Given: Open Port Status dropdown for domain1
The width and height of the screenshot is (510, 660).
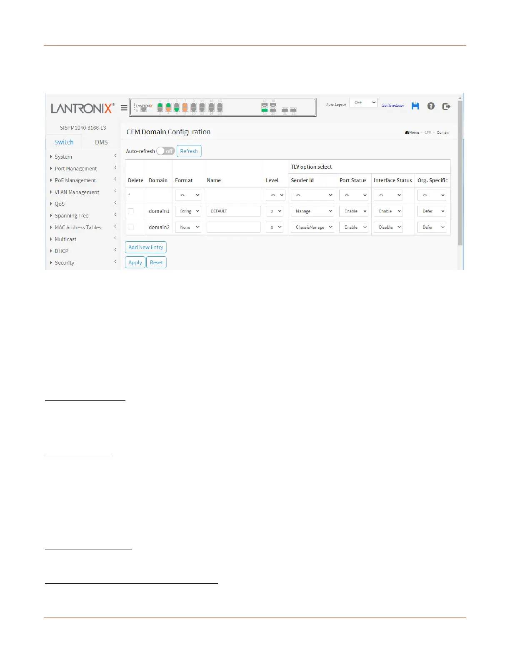Looking at the screenshot, I should (x=354, y=211).
